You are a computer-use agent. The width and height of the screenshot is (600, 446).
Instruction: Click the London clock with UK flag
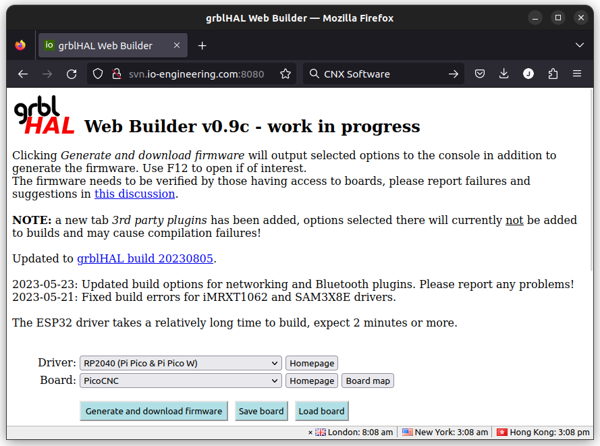pos(354,433)
